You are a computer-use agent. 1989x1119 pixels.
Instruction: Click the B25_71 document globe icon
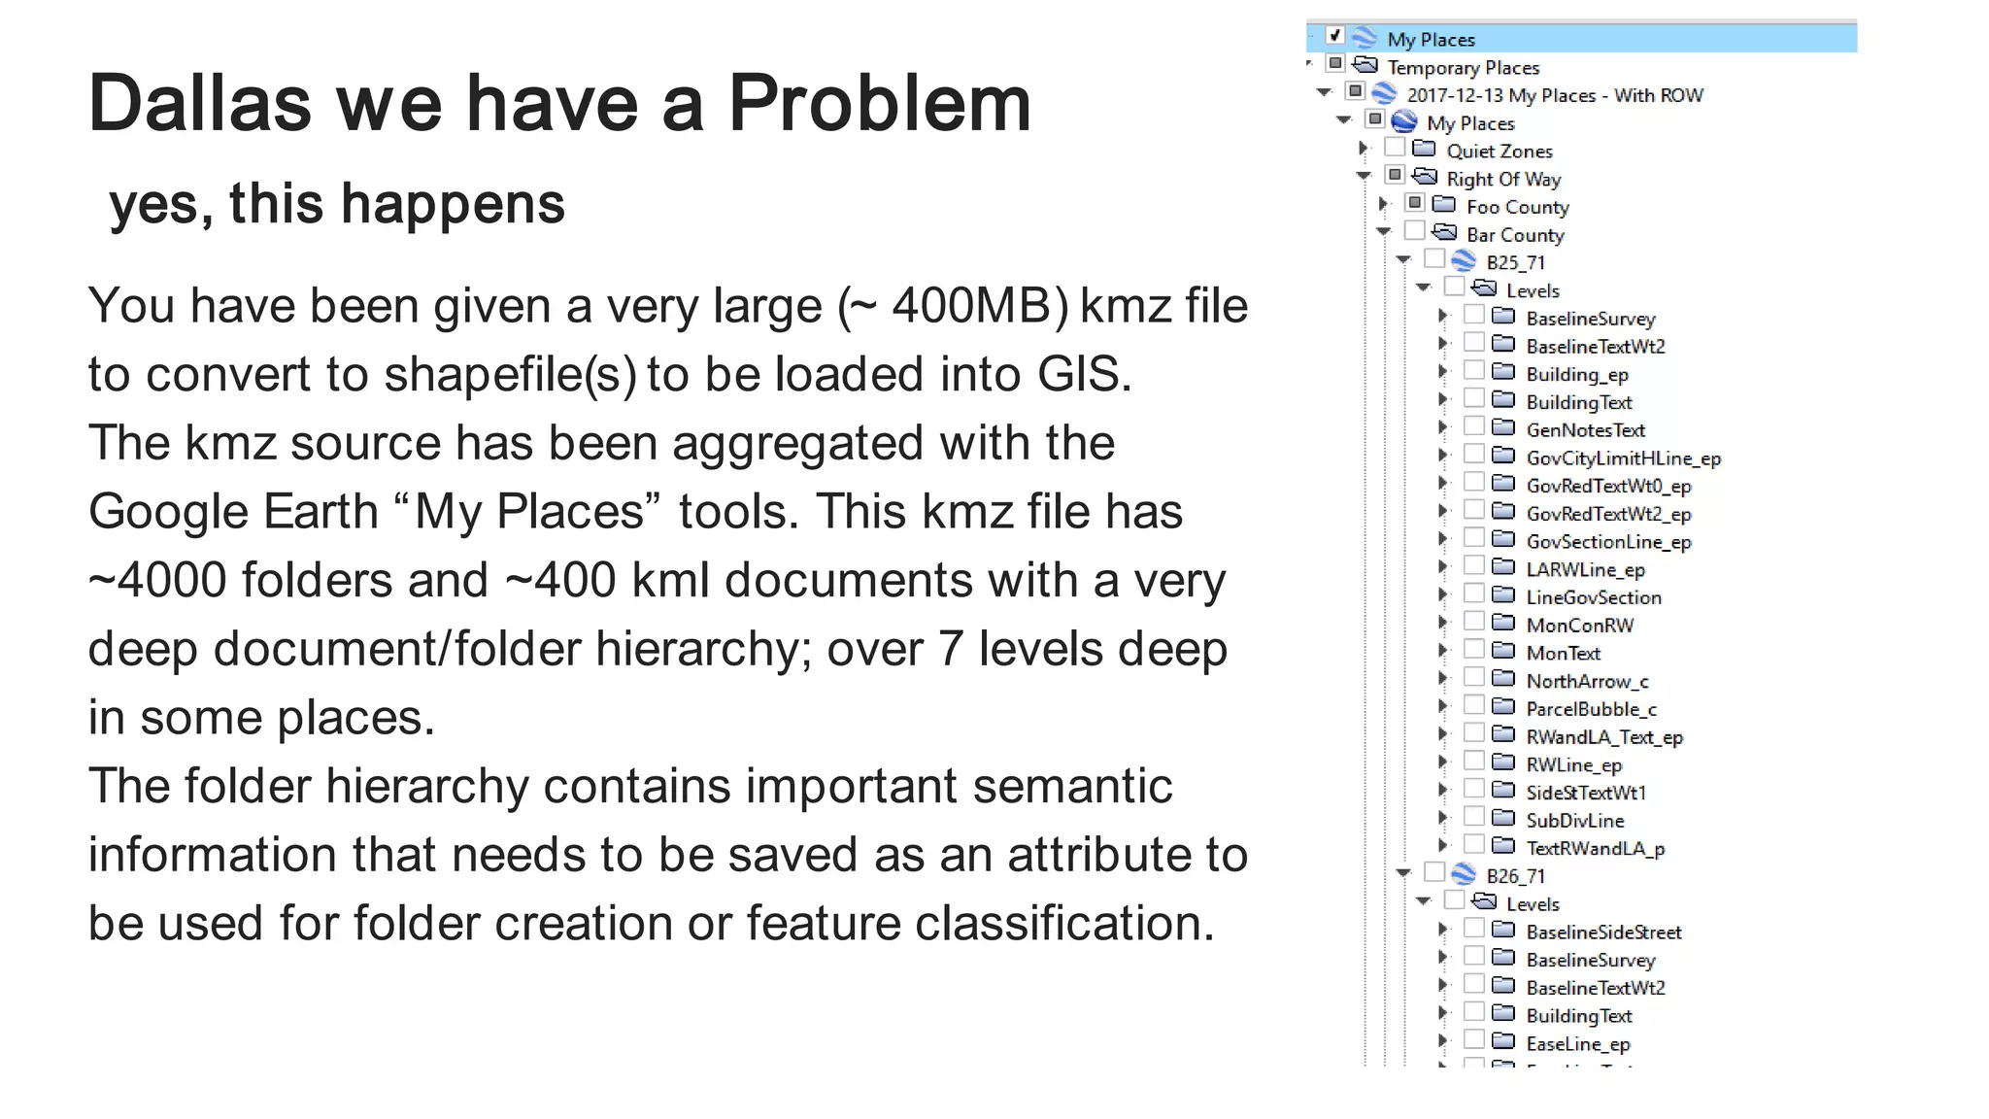1464,260
